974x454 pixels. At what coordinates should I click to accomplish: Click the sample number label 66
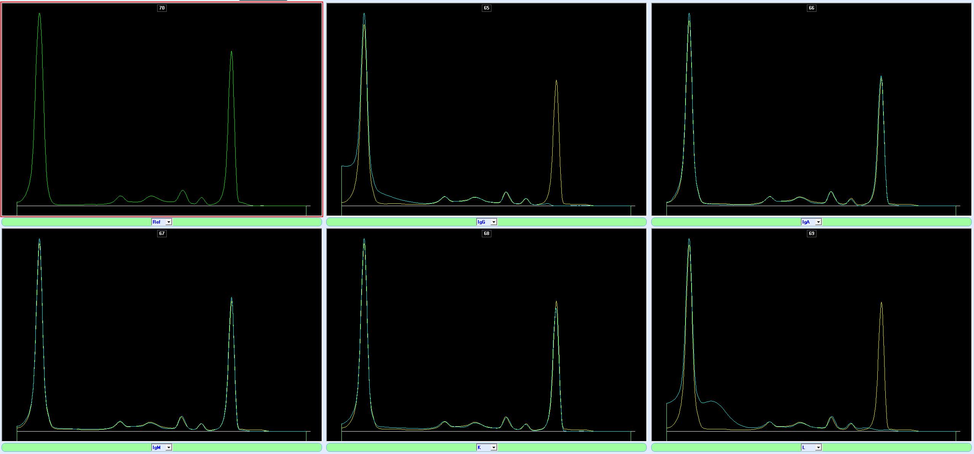pos(811,8)
